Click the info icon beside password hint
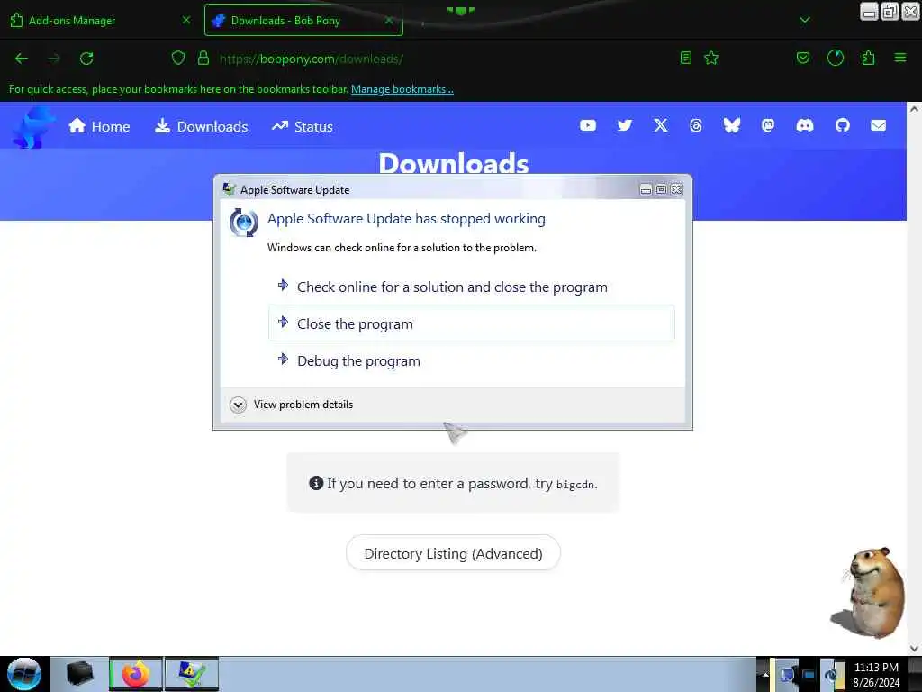The image size is (922, 692). coord(316,483)
